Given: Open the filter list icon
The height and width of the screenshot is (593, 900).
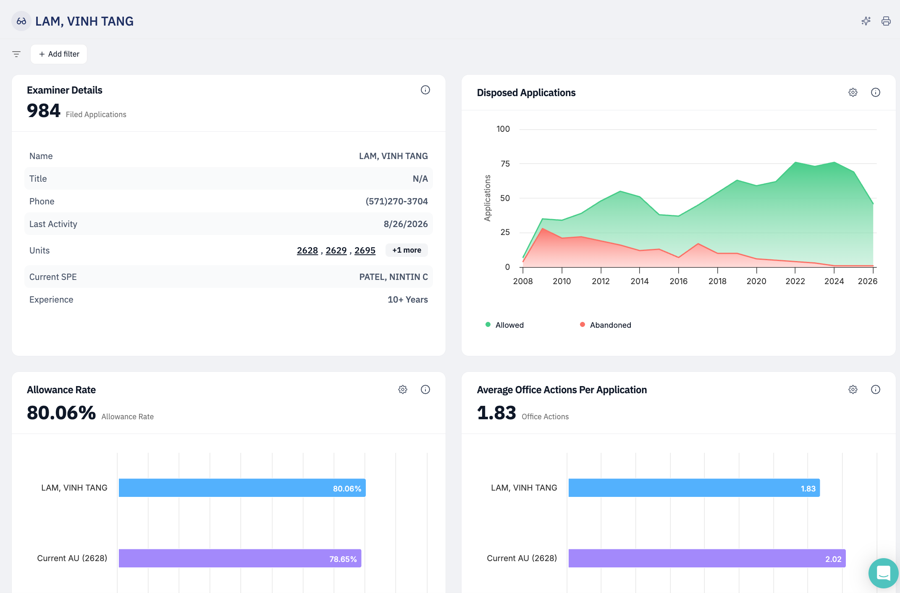Looking at the screenshot, I should (16, 54).
